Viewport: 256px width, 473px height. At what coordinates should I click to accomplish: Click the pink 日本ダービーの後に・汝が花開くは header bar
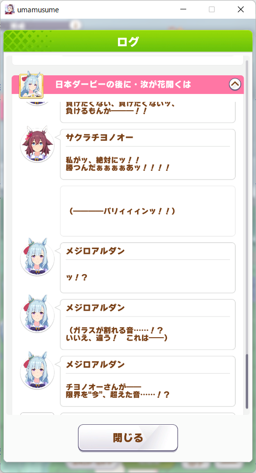128,85
